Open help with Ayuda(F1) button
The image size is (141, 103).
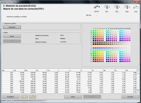click(11, 97)
